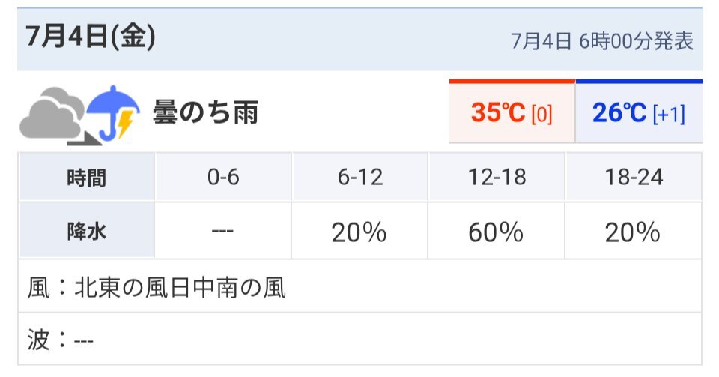719x377 pixels.
Task: Select the low temperature 26℃ box
Action: [x=639, y=112]
